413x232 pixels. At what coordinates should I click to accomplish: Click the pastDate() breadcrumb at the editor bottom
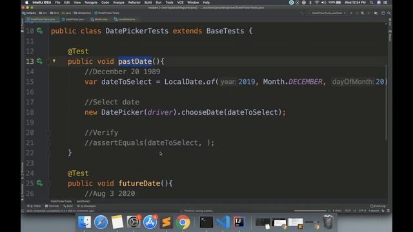coord(83,201)
